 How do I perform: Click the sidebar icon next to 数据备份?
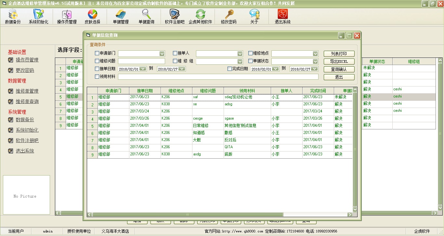coord(11,120)
